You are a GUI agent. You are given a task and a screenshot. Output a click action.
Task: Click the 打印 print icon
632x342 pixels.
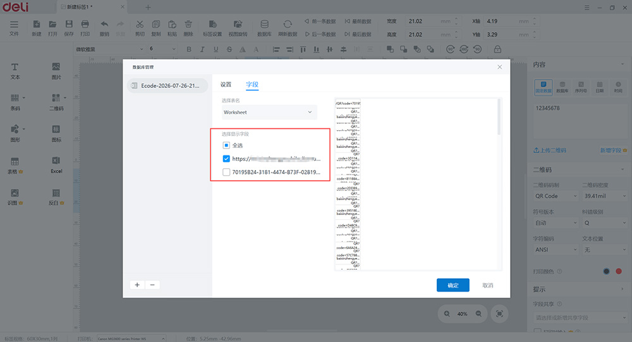(85, 28)
